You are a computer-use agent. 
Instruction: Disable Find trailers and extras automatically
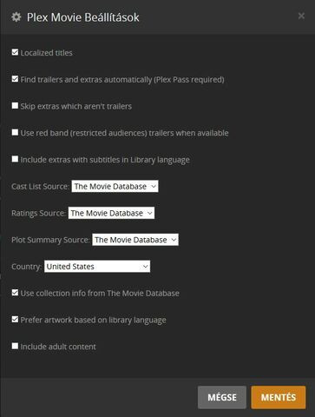pyautogui.click(x=15, y=79)
